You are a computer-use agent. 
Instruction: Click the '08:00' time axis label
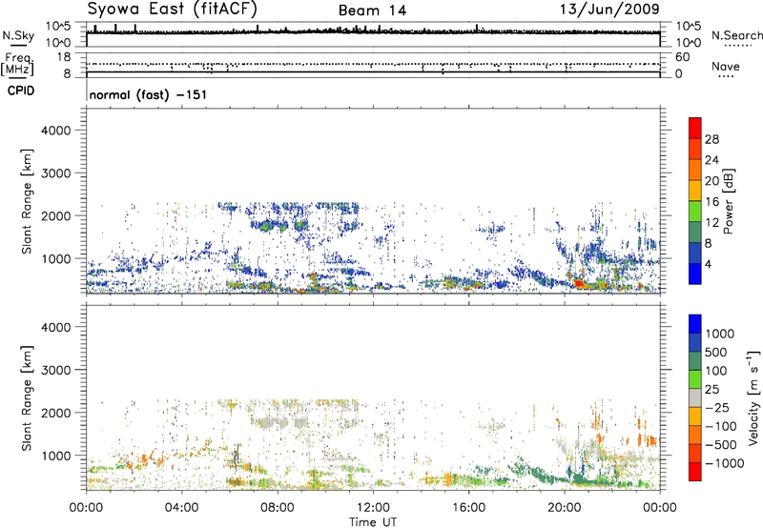pos(278,508)
